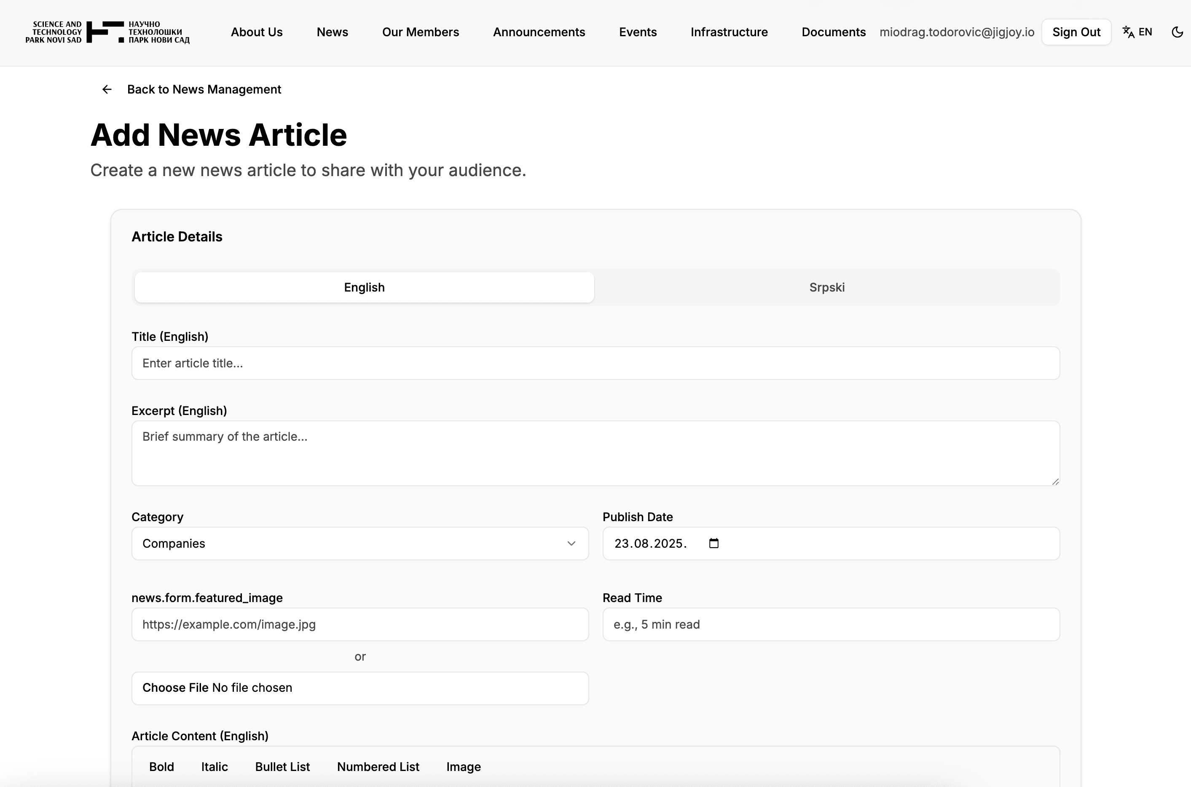
Task: Click the article title input field
Action: coord(595,363)
